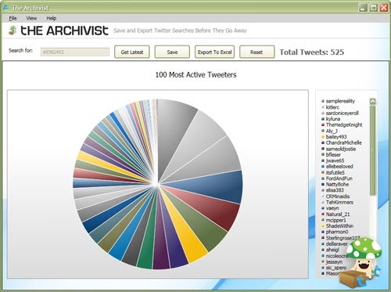This screenshot has height=292, width=391.
Task: Select itsfutile5 in the legend
Action: [x=335, y=172]
